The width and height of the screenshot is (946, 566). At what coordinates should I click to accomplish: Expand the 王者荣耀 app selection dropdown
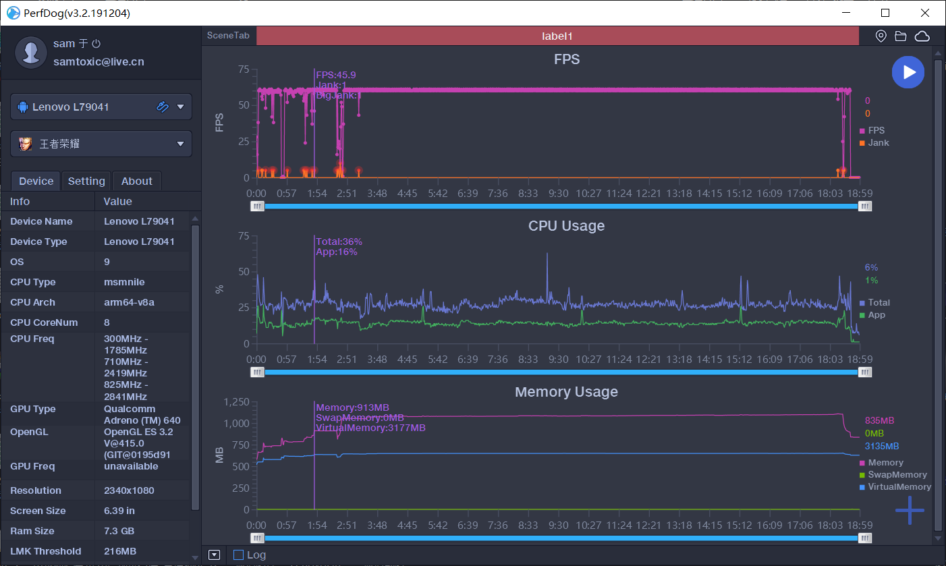pos(180,144)
